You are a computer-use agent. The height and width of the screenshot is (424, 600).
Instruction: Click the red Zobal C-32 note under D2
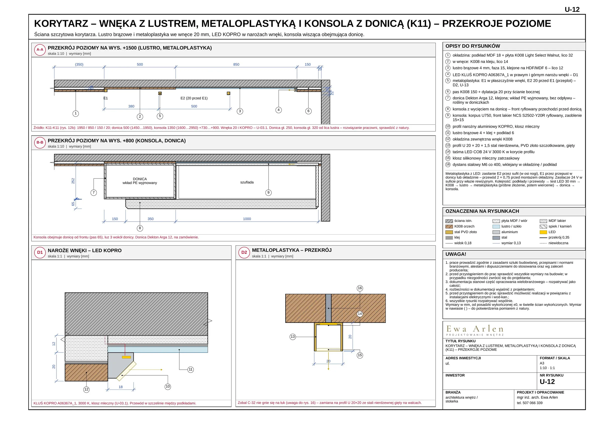click(x=329, y=403)
